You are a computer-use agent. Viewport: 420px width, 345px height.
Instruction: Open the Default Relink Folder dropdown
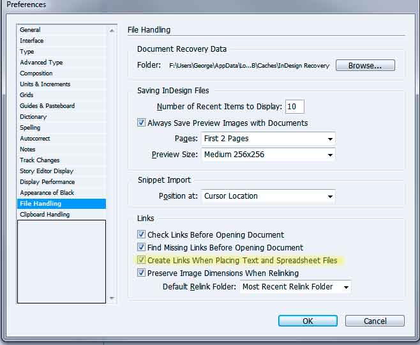(296, 287)
